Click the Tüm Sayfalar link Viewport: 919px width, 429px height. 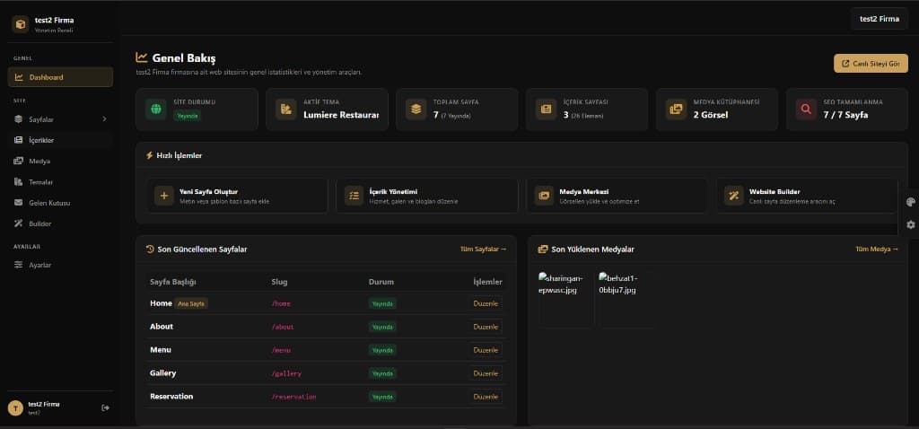484,250
